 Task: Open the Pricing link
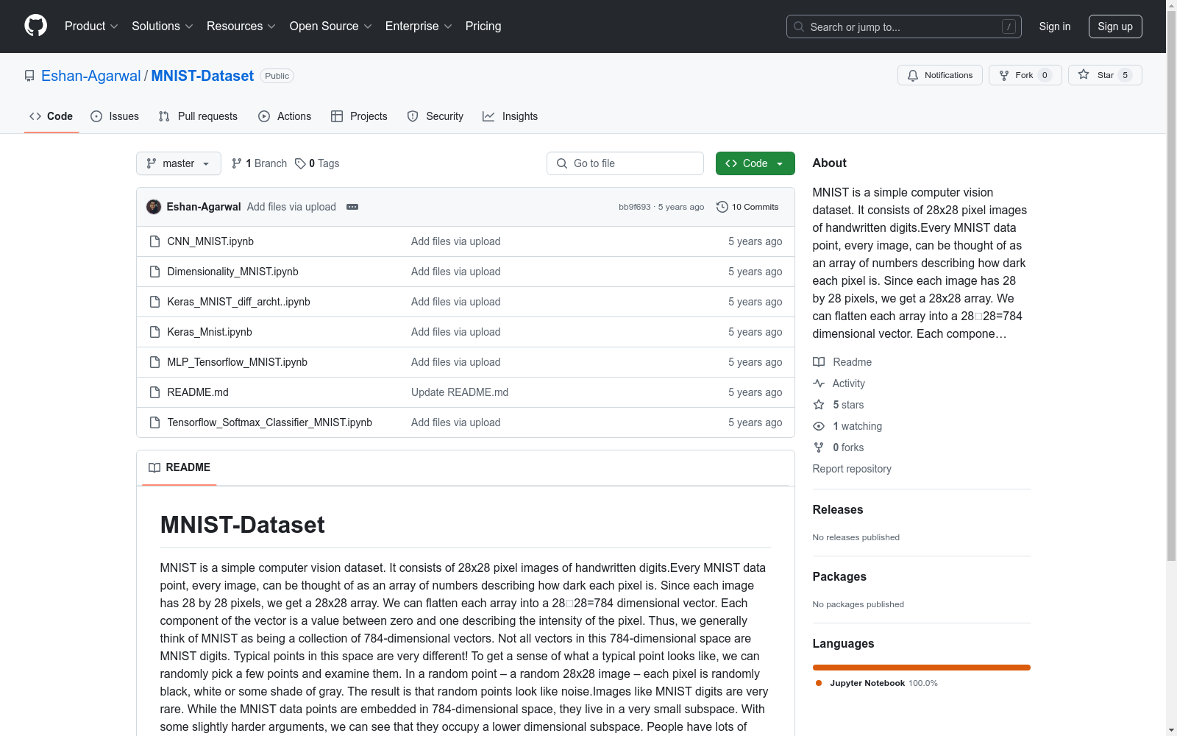(483, 26)
